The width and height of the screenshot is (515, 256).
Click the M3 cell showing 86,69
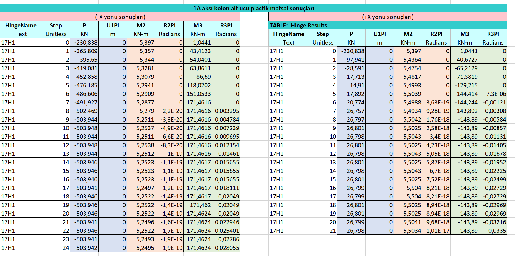[x=198, y=77]
